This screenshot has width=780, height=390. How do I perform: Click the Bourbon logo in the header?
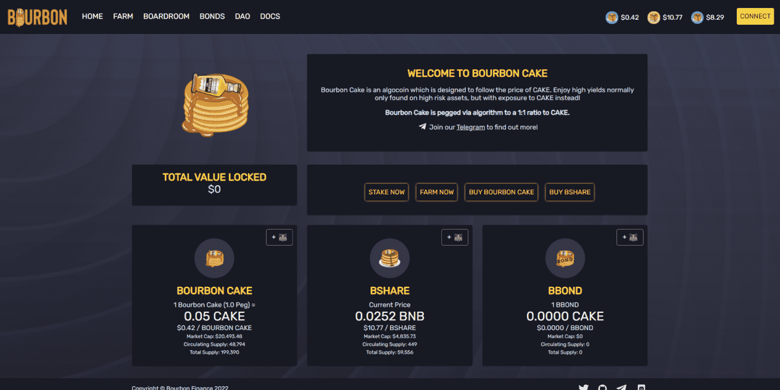point(38,17)
